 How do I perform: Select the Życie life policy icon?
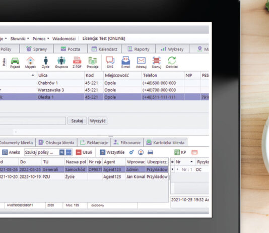[46, 63]
